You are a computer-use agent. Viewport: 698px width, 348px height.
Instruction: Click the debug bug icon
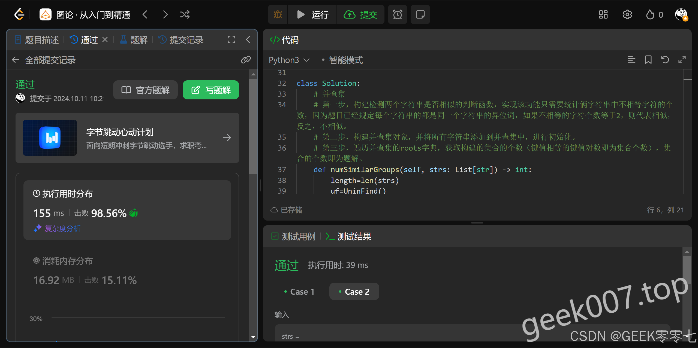click(x=278, y=14)
